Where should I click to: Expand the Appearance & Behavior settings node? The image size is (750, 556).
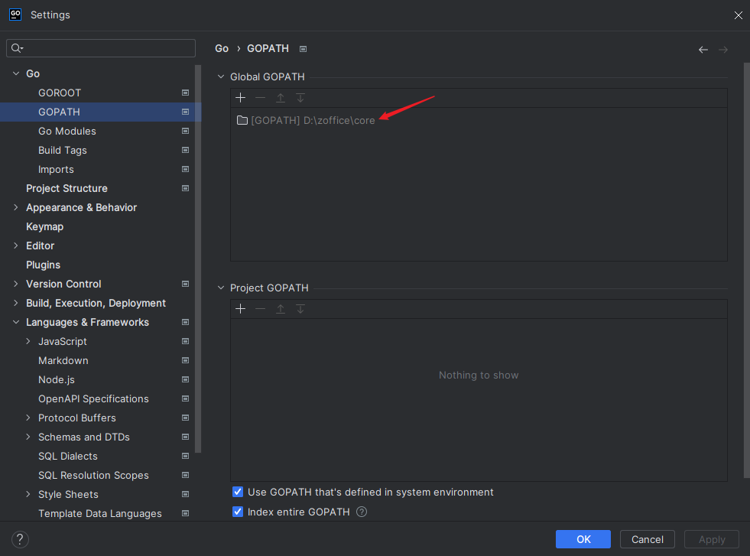click(16, 207)
